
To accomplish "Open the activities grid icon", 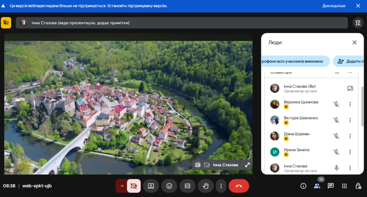I will coord(344,186).
